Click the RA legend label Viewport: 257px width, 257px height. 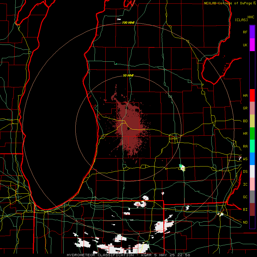[245, 146]
